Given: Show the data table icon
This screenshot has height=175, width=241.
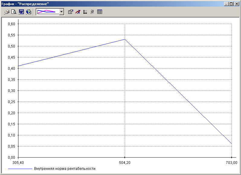Looking at the screenshot, I should coord(100,12).
